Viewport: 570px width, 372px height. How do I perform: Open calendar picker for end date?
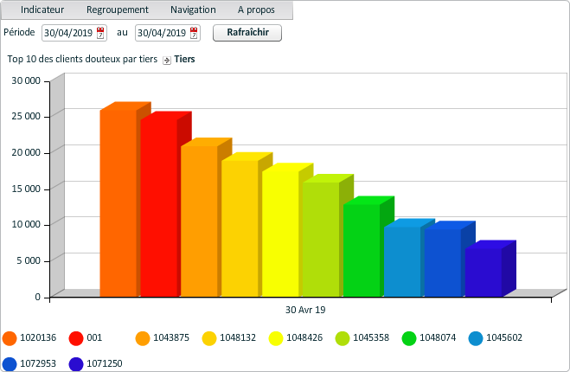[x=194, y=33]
